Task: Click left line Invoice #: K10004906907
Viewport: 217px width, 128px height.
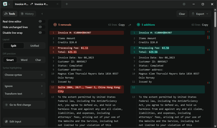Action: tap(87, 33)
